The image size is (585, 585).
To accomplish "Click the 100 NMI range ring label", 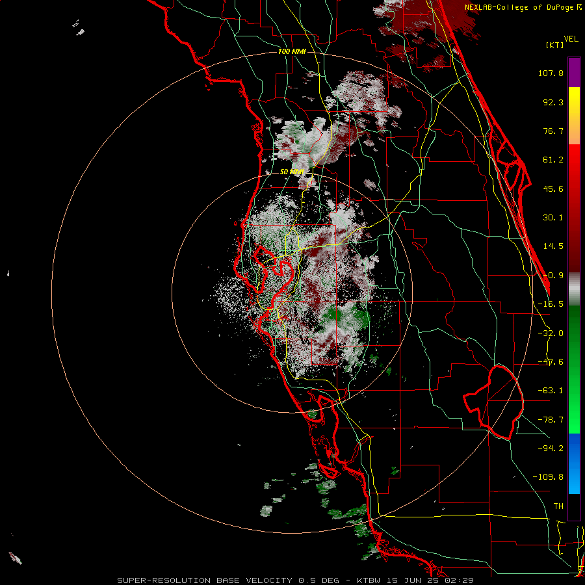I will coord(292,51).
